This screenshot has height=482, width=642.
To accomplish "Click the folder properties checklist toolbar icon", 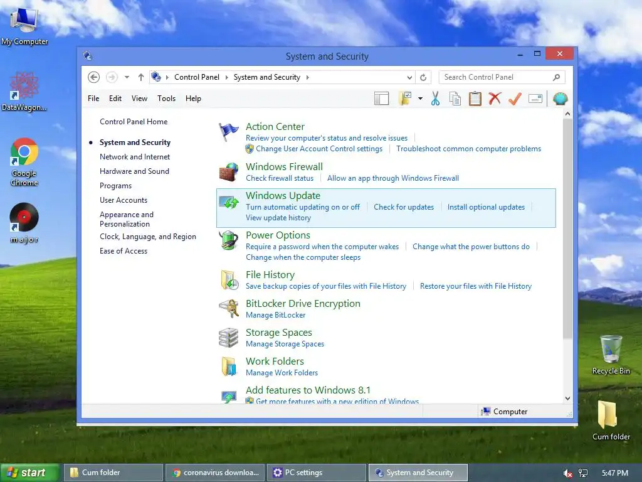I will coord(405,99).
